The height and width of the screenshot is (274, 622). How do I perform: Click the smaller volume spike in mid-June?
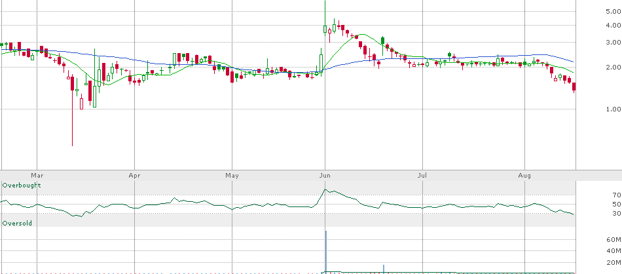(384, 269)
